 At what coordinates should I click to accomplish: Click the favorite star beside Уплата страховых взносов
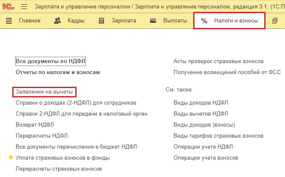(11, 158)
